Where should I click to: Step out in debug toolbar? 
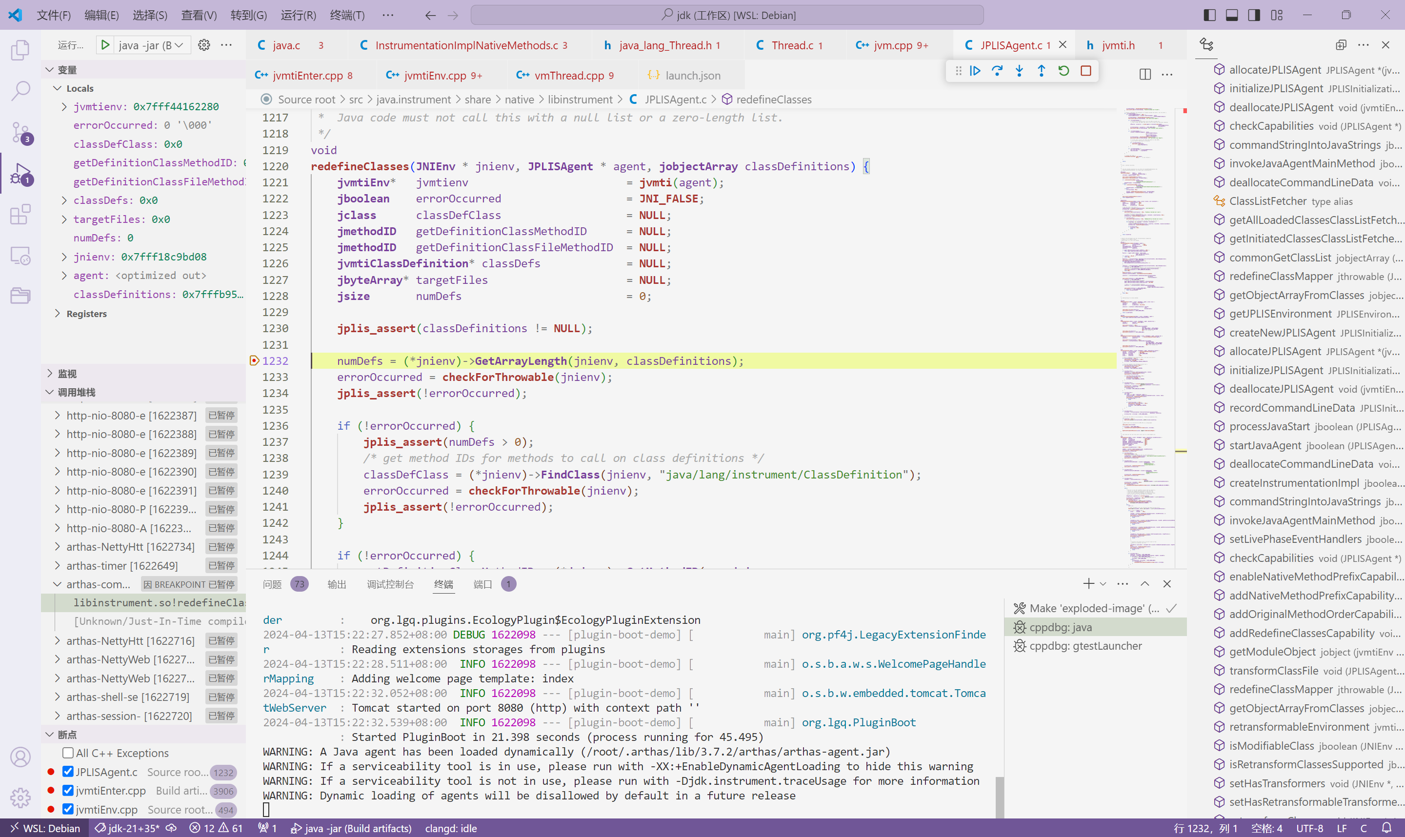pyautogui.click(x=1041, y=71)
